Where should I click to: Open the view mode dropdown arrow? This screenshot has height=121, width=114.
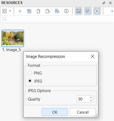10,11
